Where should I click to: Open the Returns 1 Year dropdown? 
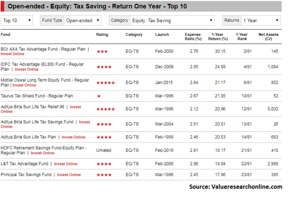pos(260,21)
